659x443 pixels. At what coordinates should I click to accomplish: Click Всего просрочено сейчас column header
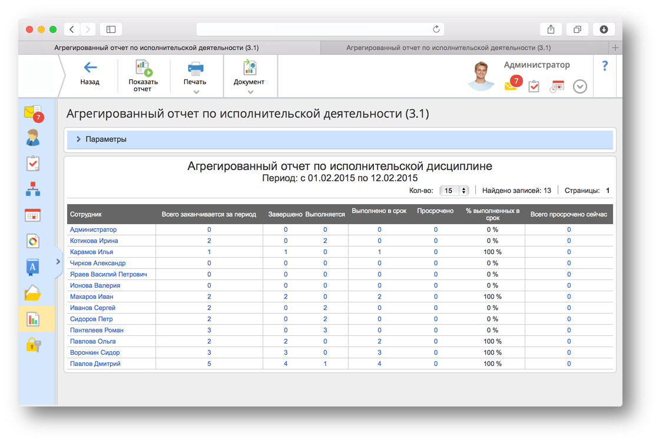tap(569, 214)
